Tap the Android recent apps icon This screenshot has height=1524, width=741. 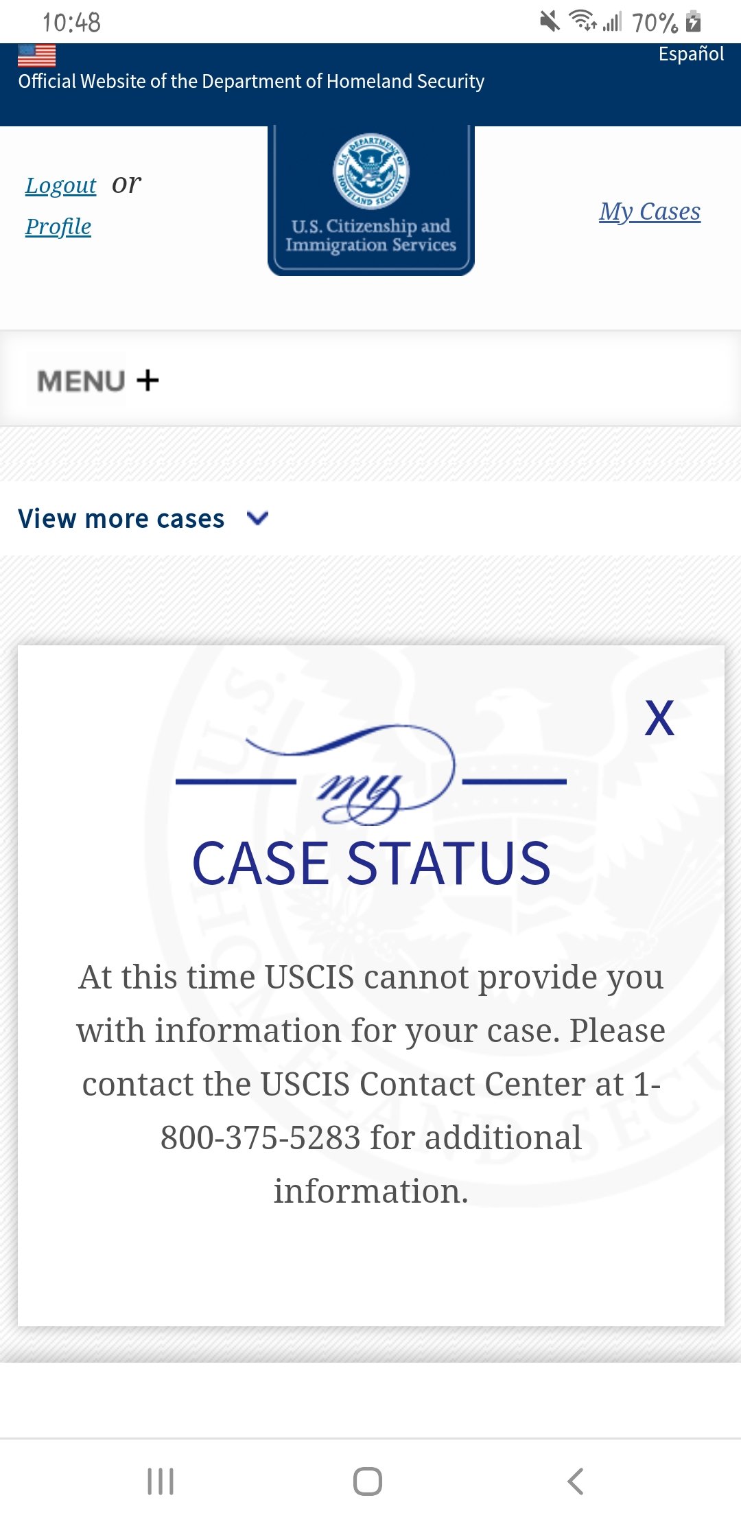pos(161,1481)
